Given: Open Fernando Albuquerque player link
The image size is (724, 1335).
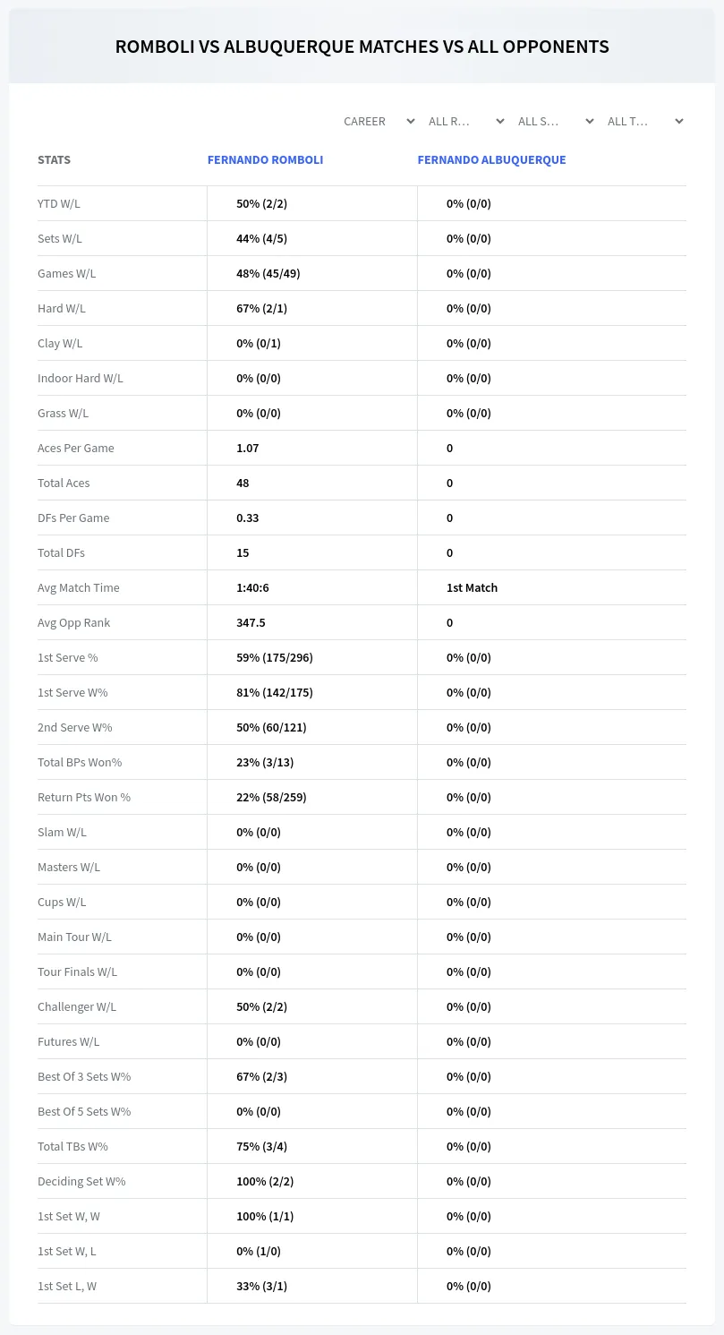Looking at the screenshot, I should click(x=491, y=159).
